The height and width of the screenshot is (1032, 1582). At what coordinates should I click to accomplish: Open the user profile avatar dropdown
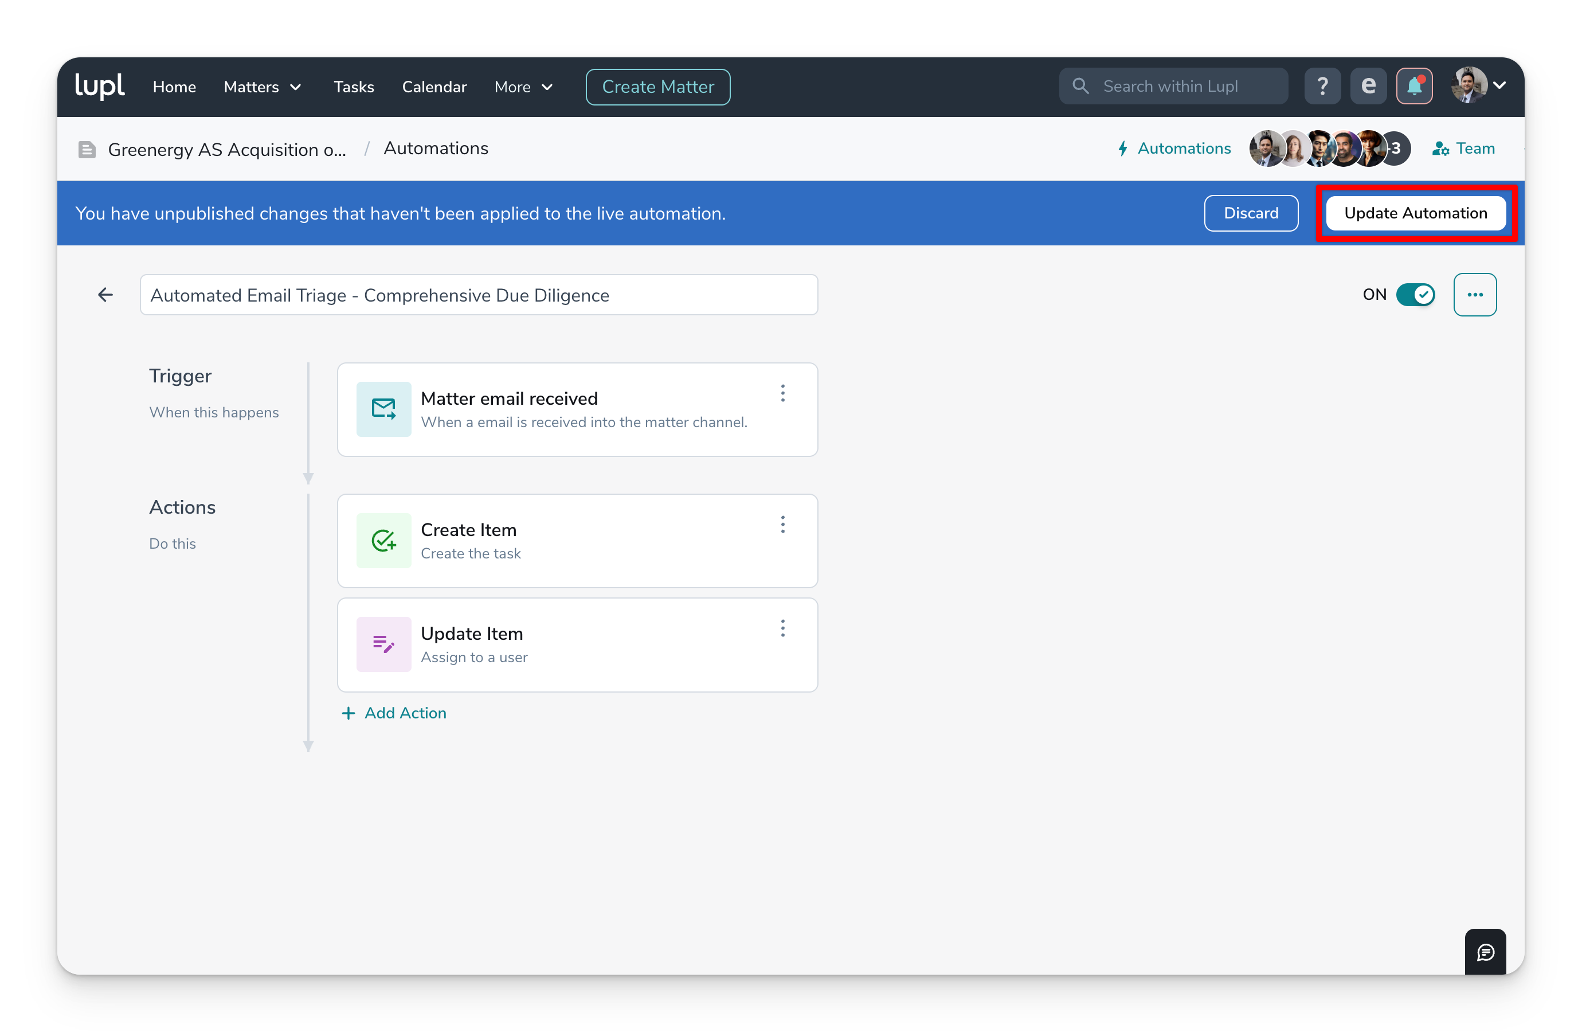[1478, 86]
